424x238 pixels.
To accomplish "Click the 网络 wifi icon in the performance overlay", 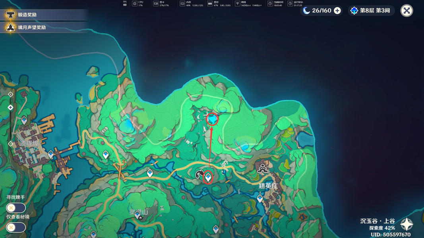I will [x=237, y=4].
